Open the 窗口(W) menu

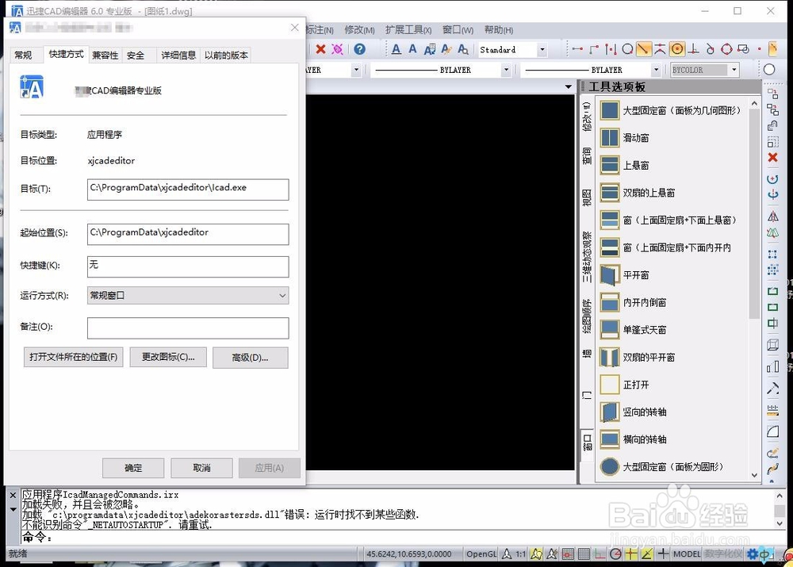pos(458,30)
